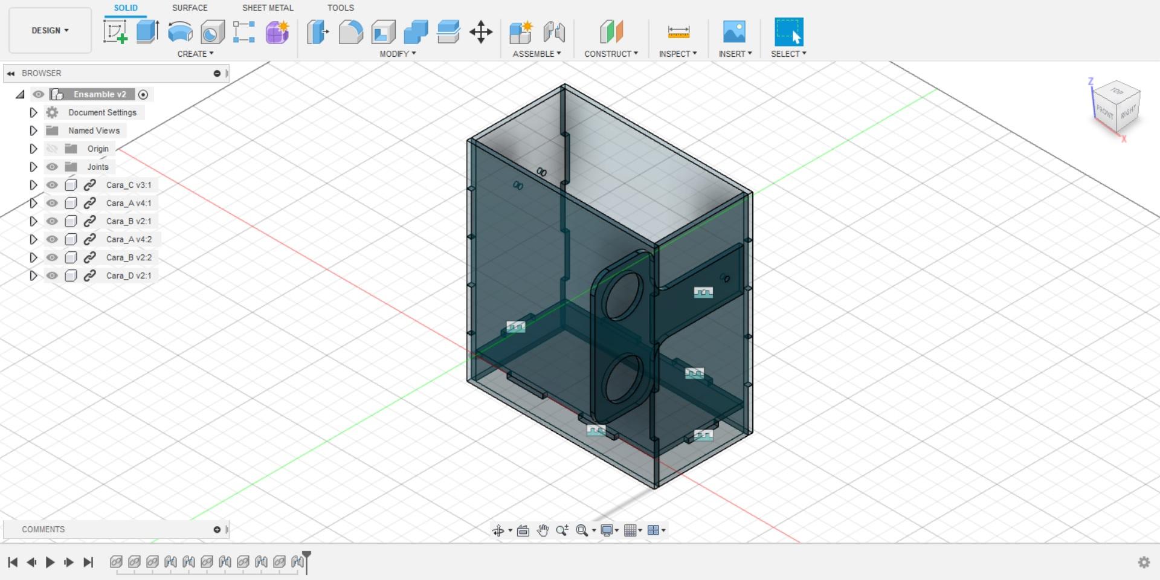Hide the Cara_C v3:1 component
This screenshot has width=1160, height=580.
coord(52,185)
